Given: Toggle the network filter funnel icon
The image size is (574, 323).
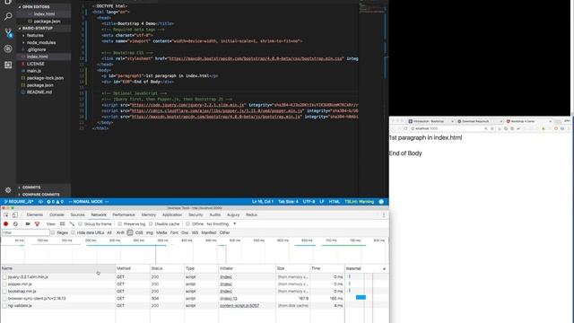Looking at the screenshot, I should click(37, 223).
